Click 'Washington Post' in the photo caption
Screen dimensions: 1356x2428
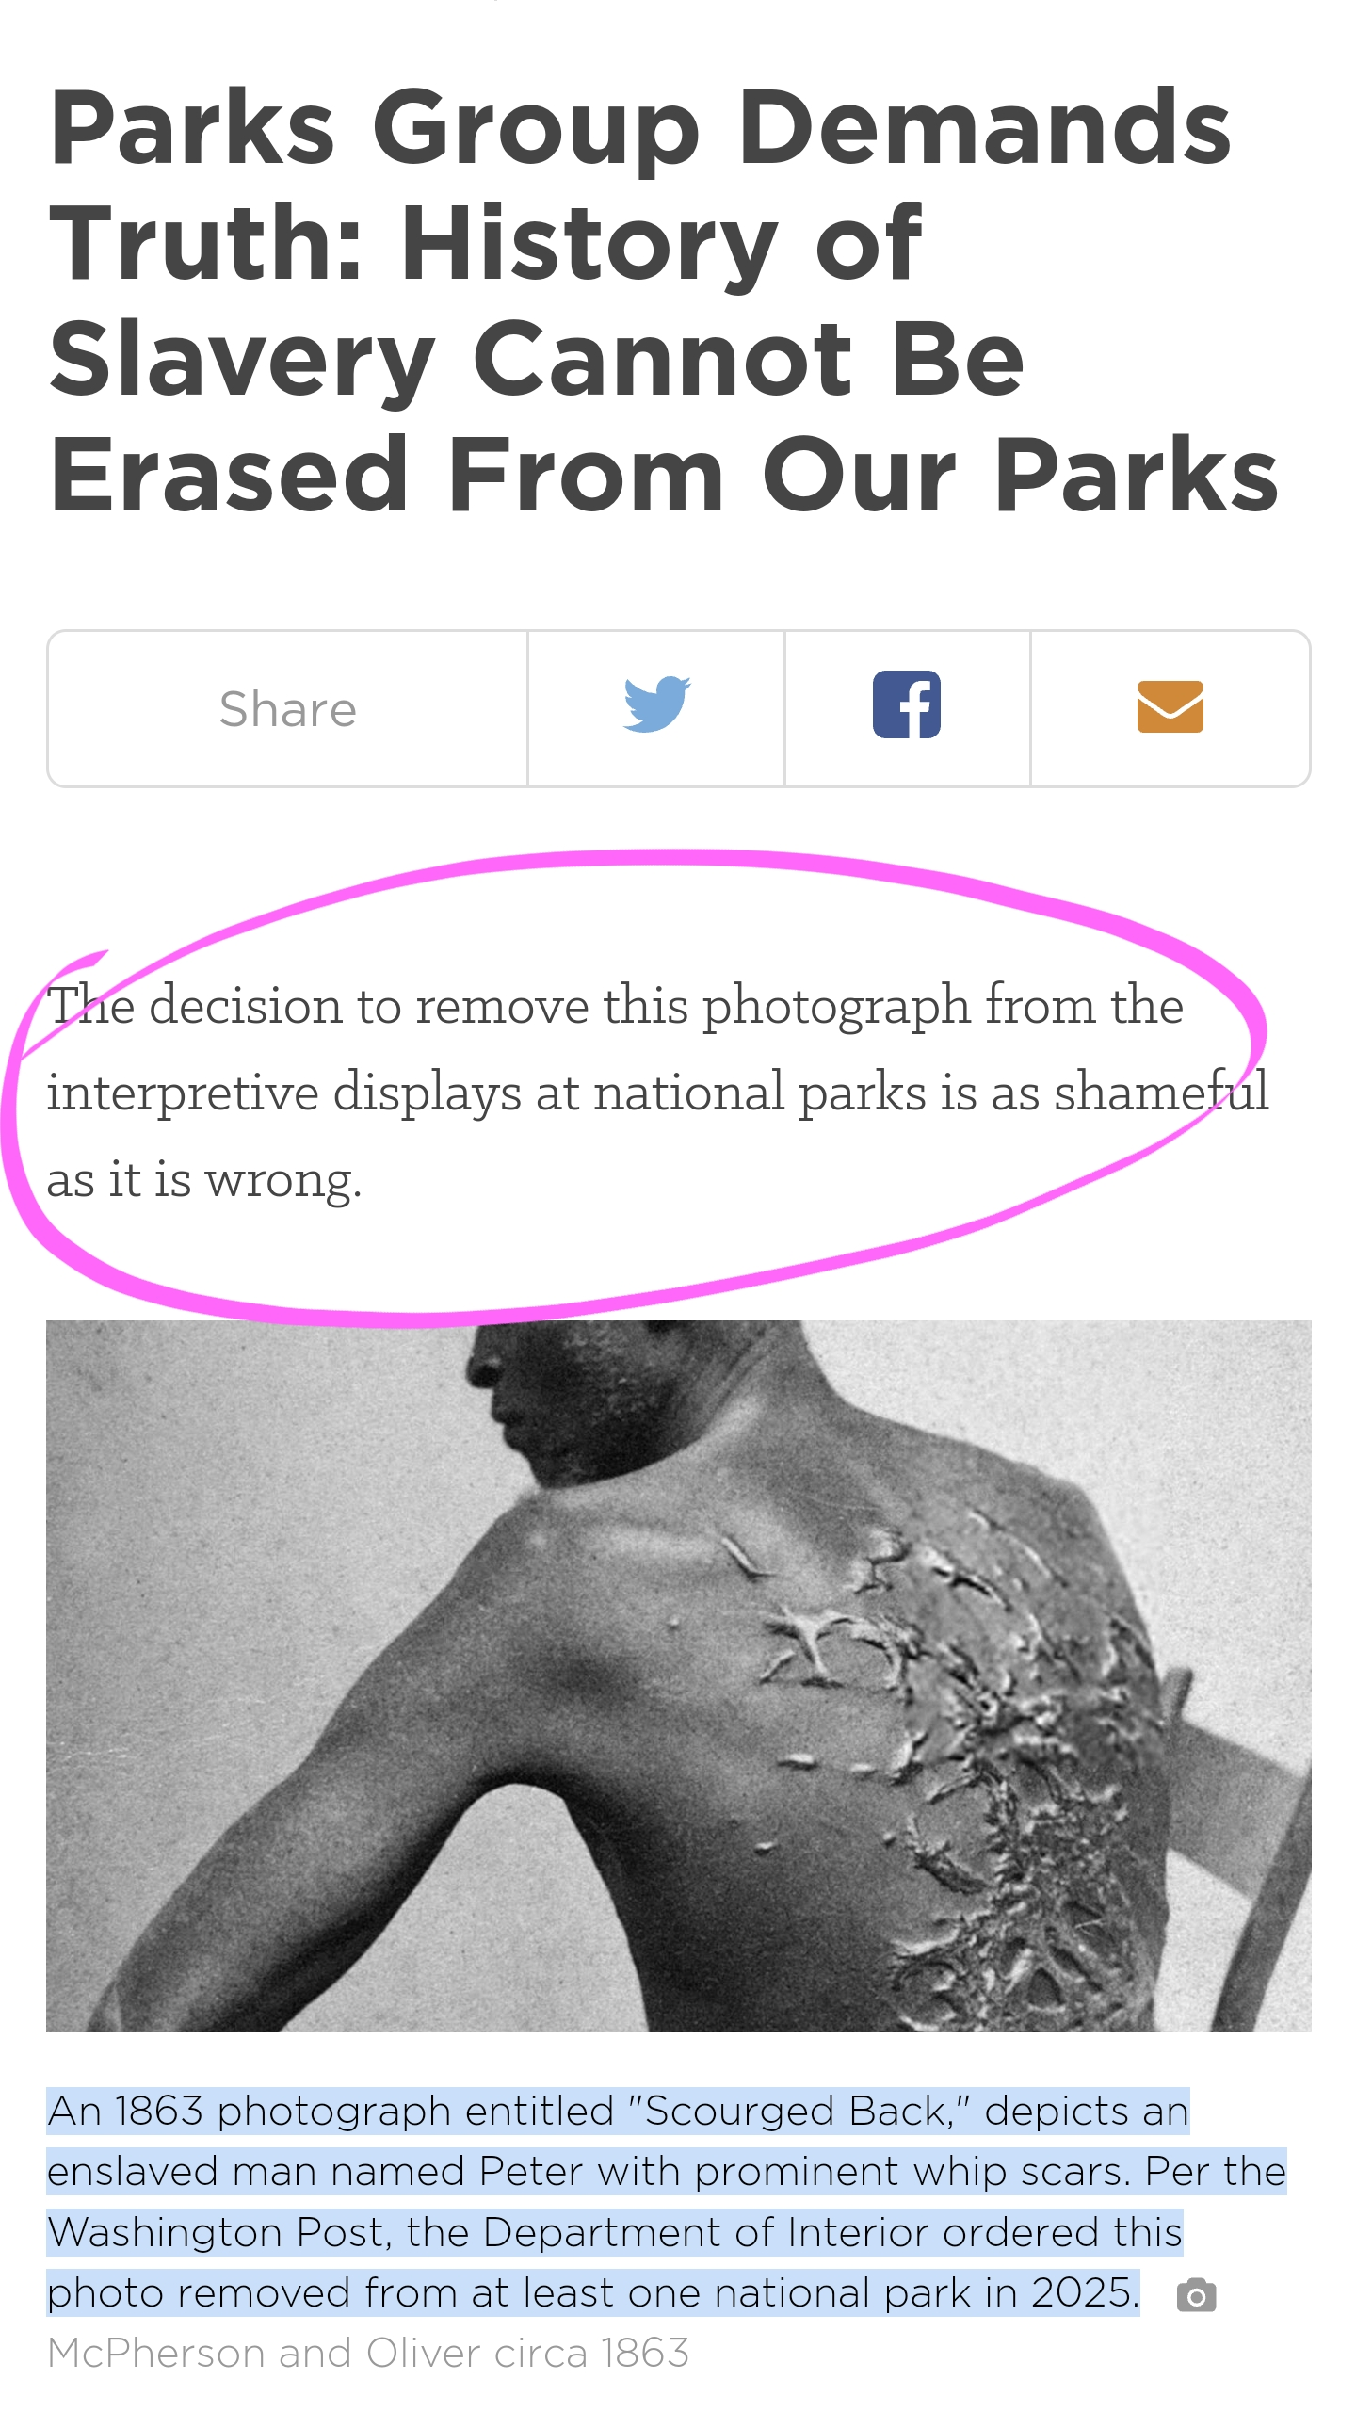(216, 2232)
